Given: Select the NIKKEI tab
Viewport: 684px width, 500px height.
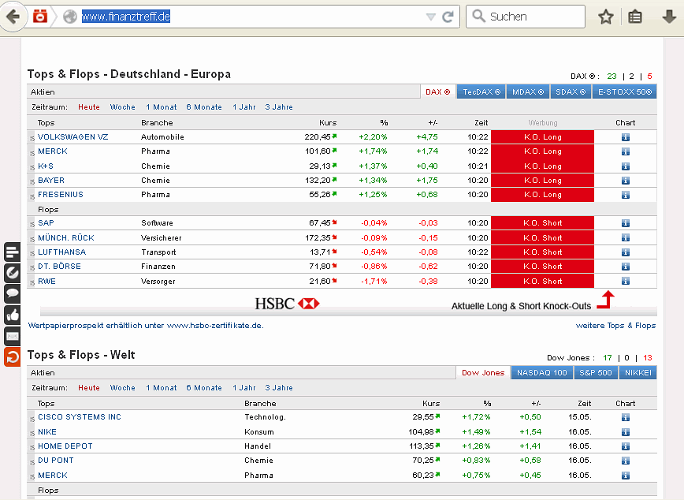Looking at the screenshot, I should [638, 372].
